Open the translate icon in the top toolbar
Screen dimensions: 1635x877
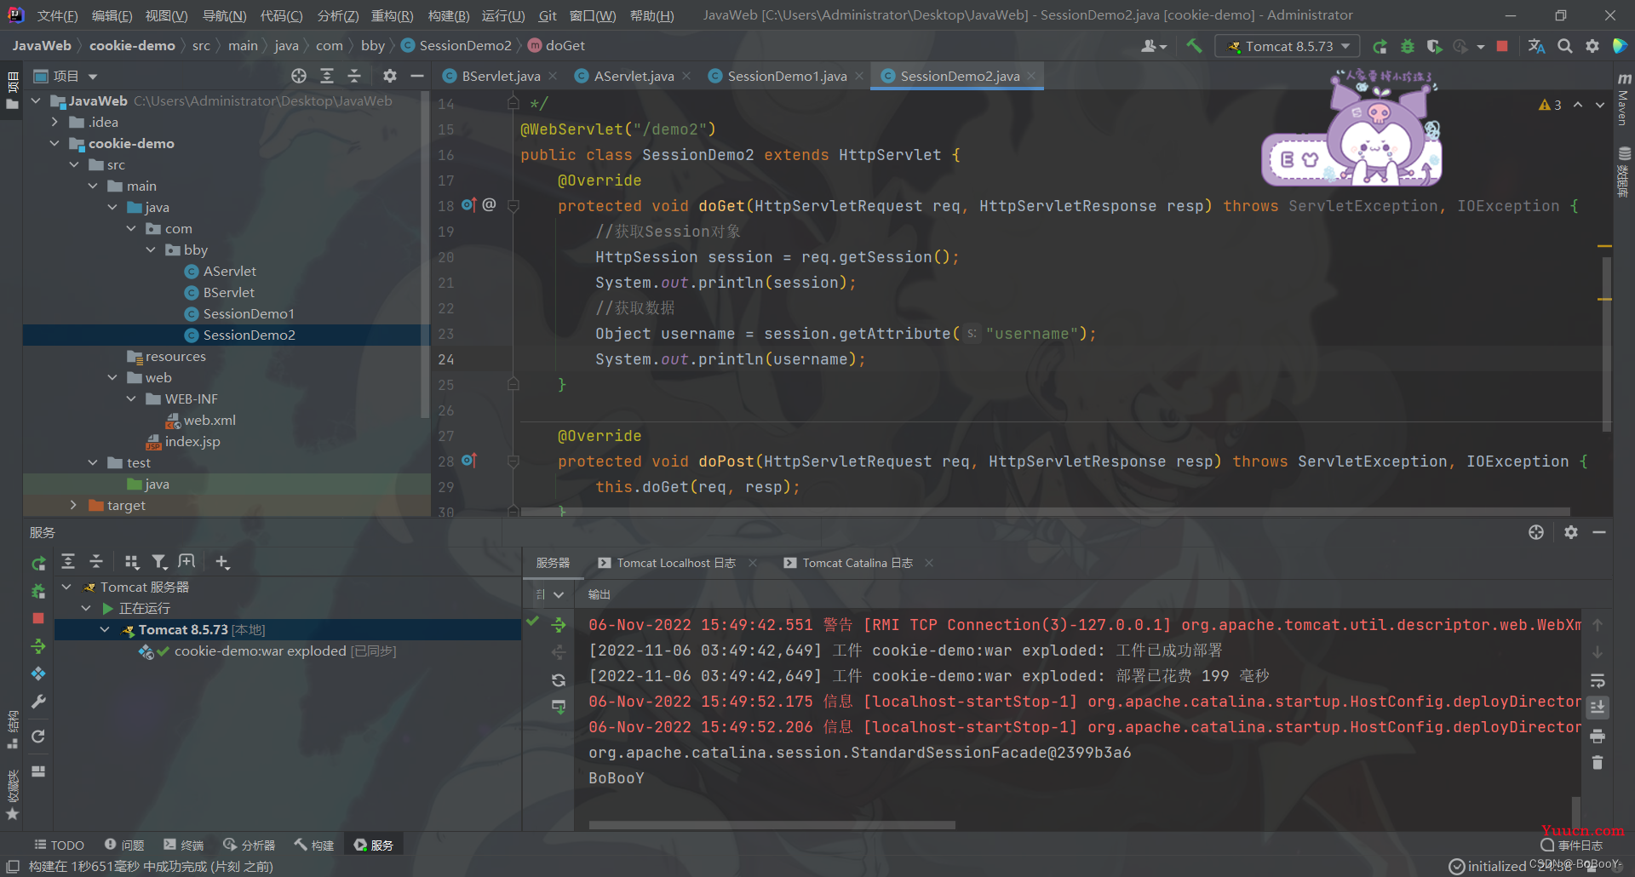click(x=1536, y=46)
